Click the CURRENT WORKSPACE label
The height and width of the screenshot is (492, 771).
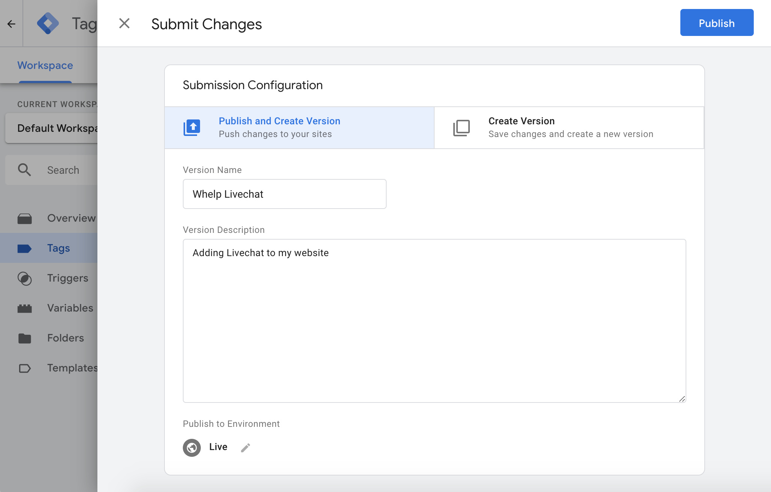click(57, 104)
